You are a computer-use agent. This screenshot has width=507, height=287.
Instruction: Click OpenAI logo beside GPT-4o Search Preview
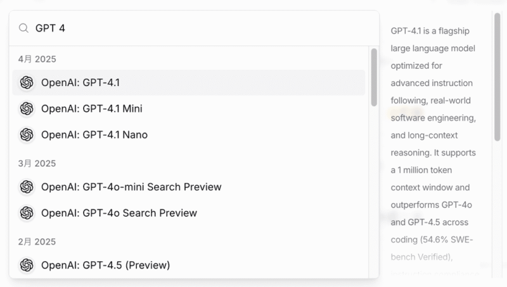(27, 213)
